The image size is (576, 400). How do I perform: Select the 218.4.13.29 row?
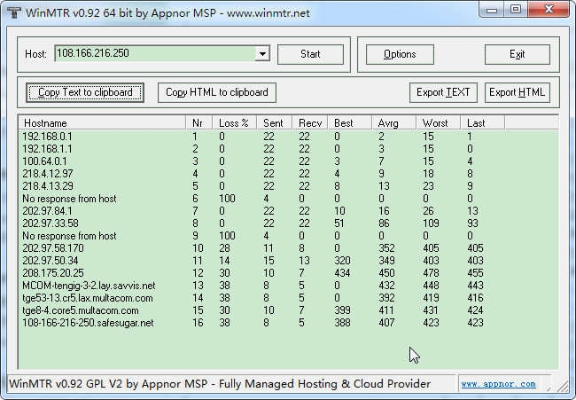(x=288, y=186)
